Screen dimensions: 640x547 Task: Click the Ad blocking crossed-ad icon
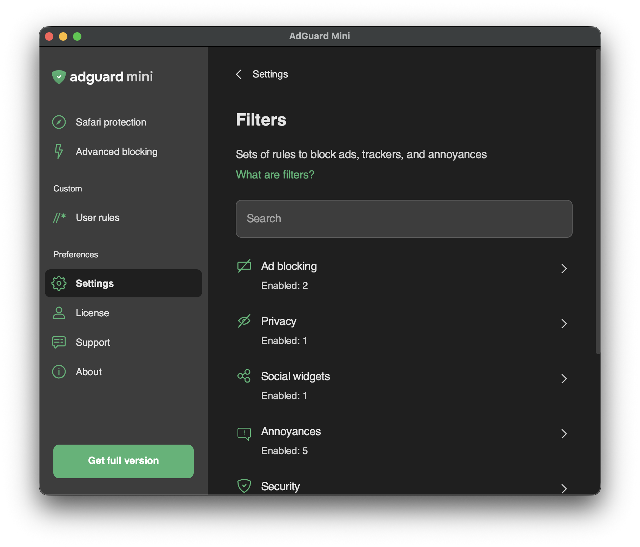tap(245, 266)
